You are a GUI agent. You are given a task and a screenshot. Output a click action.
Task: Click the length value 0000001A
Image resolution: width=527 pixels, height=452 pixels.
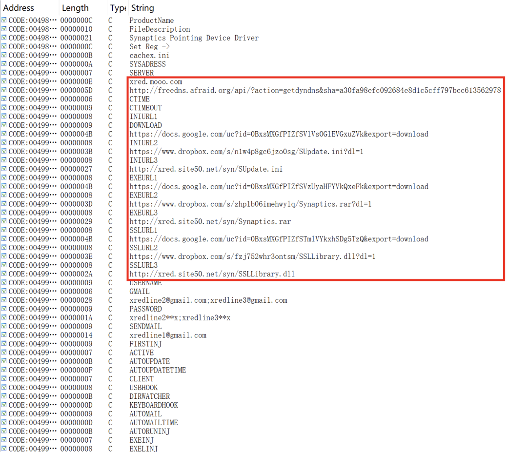pyautogui.click(x=76, y=318)
